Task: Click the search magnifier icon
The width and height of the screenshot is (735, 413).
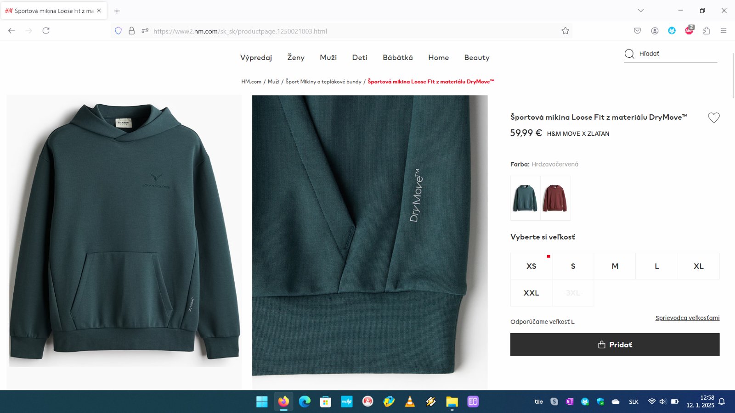Action: pyautogui.click(x=629, y=54)
